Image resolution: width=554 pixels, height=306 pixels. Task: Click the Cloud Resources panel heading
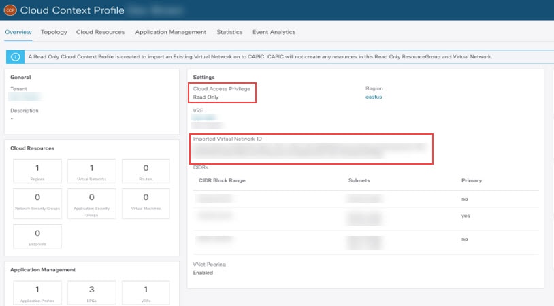33,148
